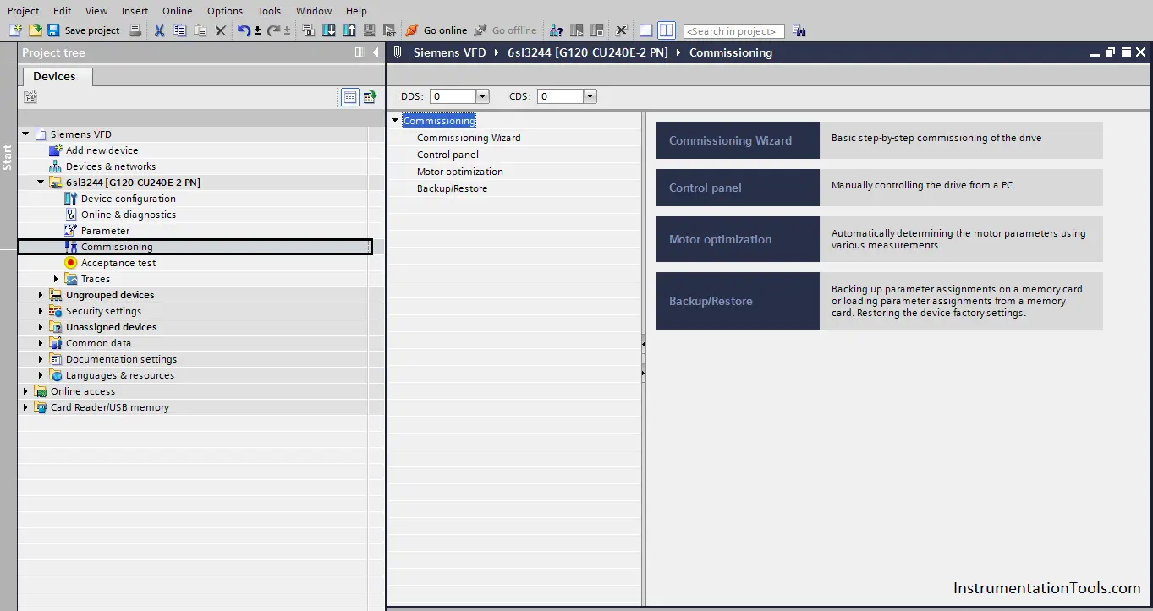
Task: Open the Online menu
Action: coord(178,11)
